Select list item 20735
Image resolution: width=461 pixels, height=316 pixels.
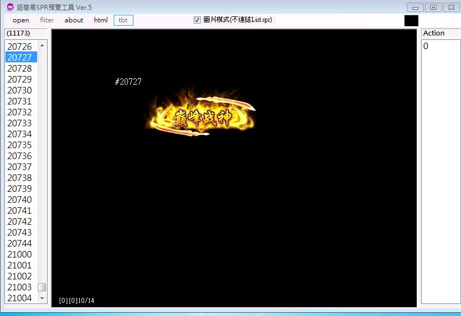pyautogui.click(x=21, y=145)
